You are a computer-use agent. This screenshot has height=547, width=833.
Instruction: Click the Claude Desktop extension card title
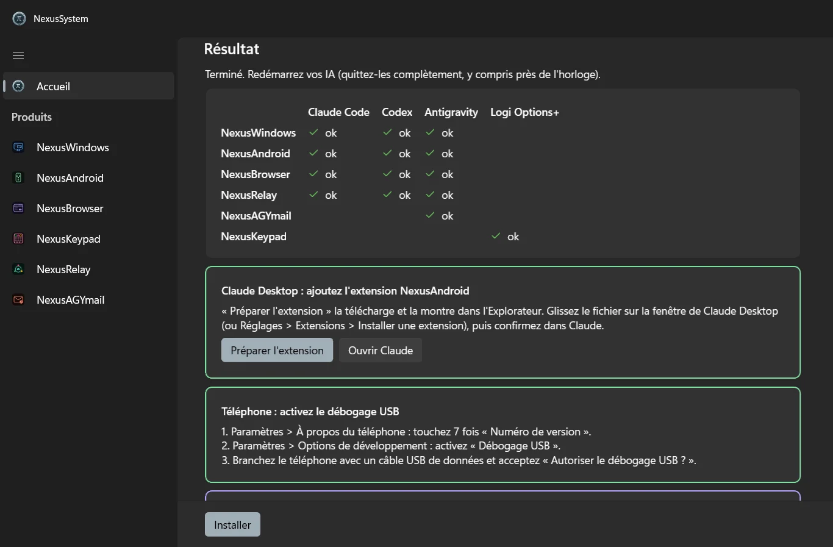(345, 291)
